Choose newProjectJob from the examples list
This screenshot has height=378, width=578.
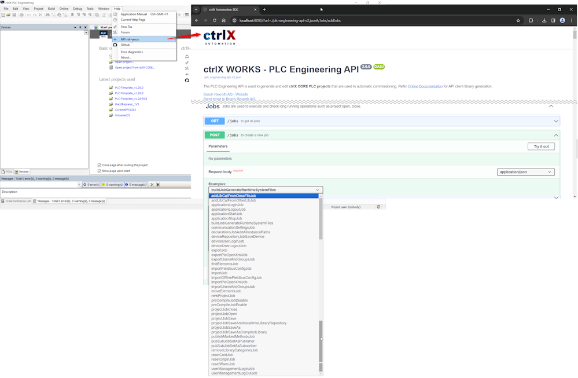(223, 296)
